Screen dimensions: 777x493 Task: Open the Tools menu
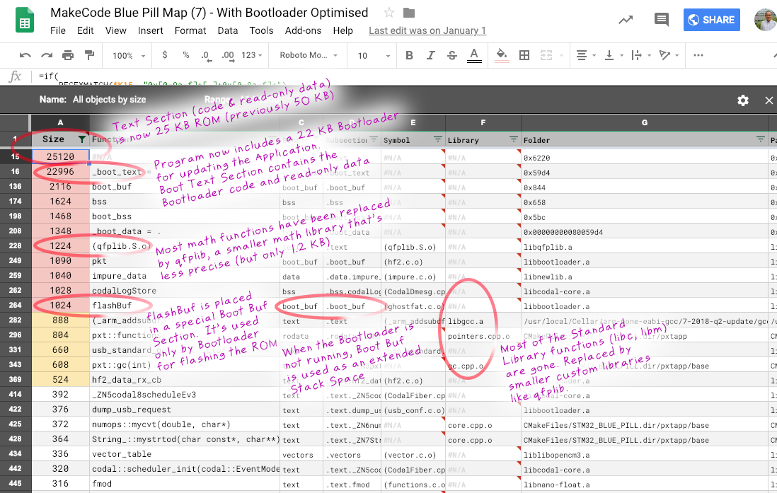click(261, 30)
